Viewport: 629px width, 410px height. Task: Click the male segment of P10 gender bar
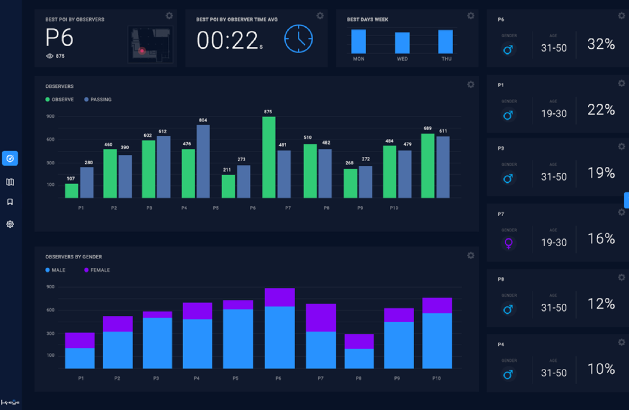coord(437,341)
